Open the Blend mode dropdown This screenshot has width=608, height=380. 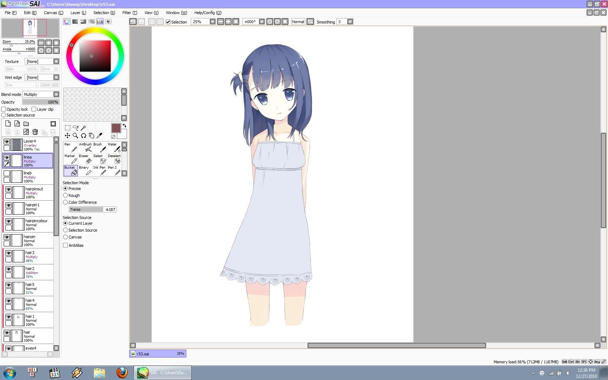[56, 94]
